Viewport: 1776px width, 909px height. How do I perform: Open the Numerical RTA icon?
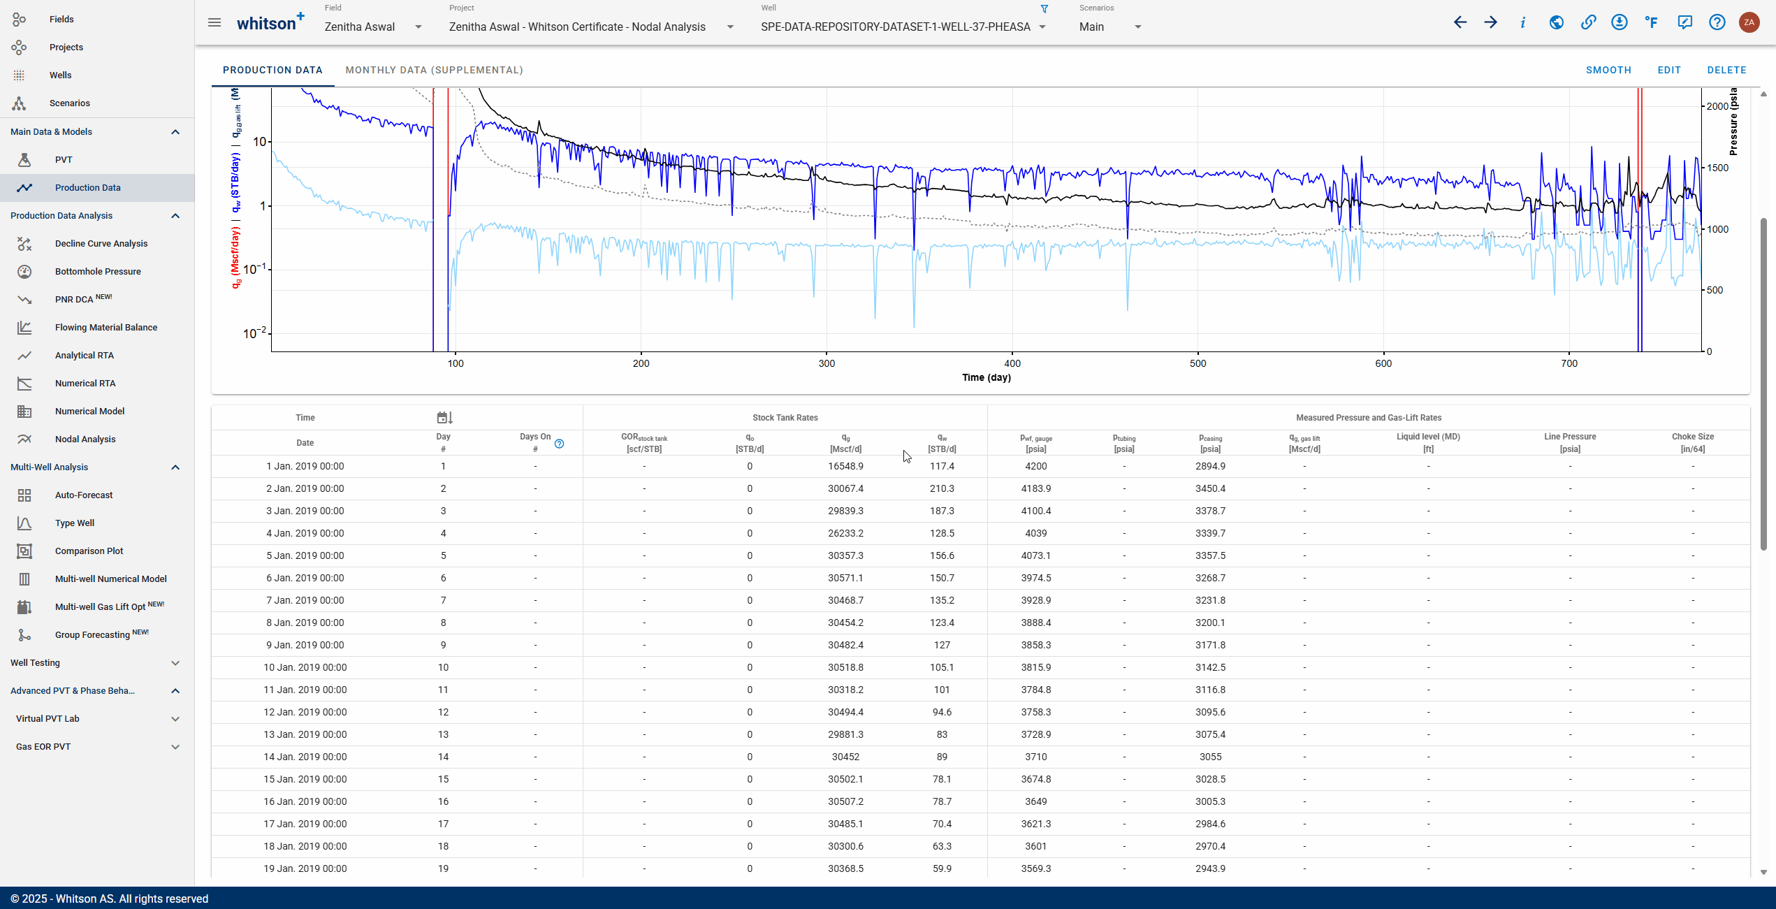coord(24,383)
